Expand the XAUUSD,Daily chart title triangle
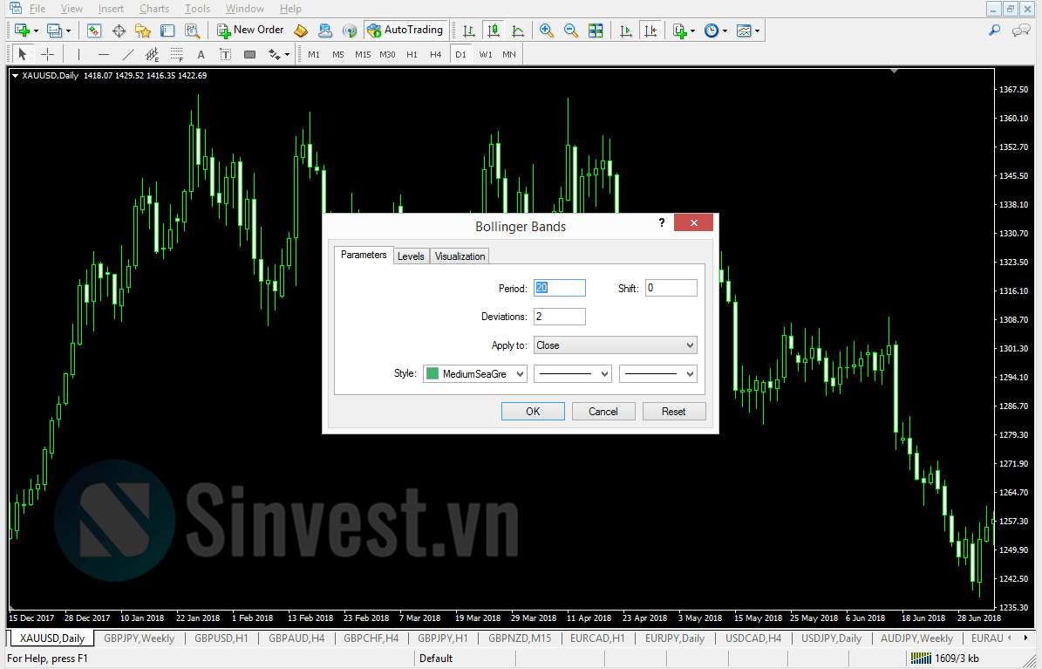Viewport: 1042px width, 669px height. click(x=15, y=76)
